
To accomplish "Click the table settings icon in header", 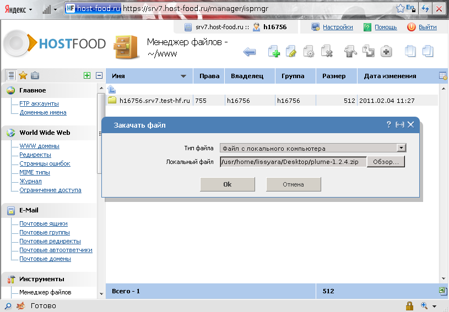I will point(442,76).
